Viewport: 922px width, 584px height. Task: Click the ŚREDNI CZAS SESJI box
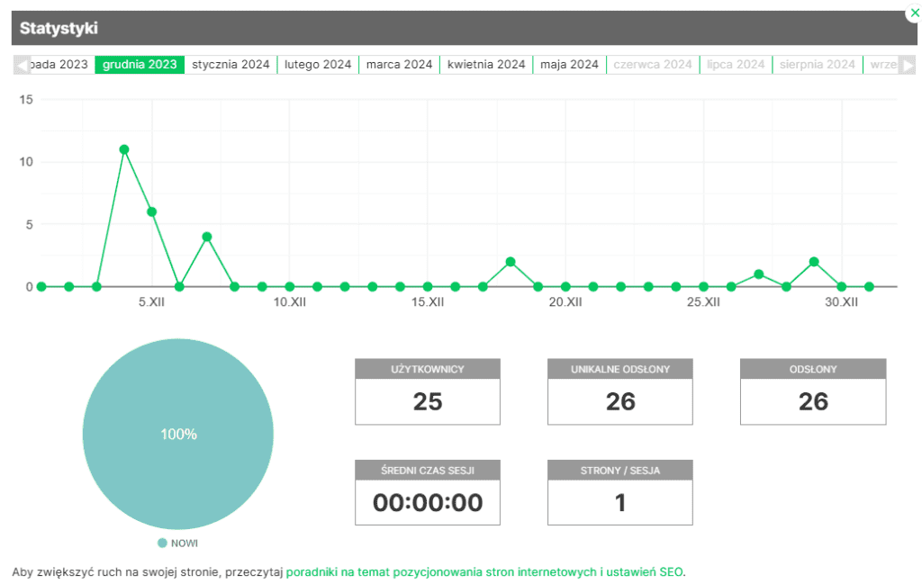(428, 493)
